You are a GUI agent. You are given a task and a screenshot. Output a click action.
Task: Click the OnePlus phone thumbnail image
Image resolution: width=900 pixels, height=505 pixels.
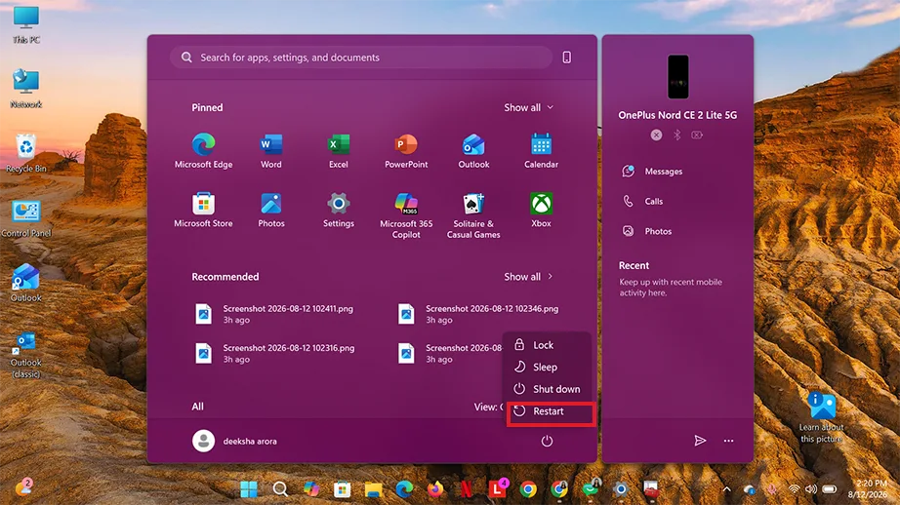tap(677, 77)
